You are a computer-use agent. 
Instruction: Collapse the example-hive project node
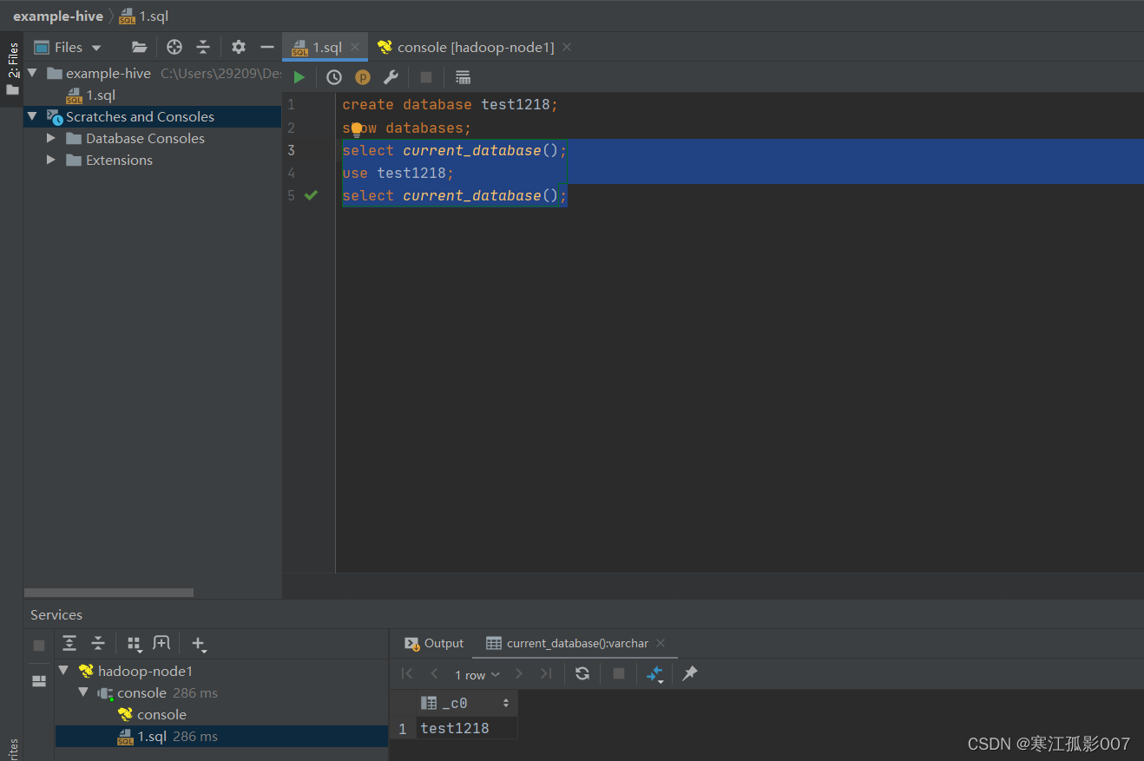(33, 73)
